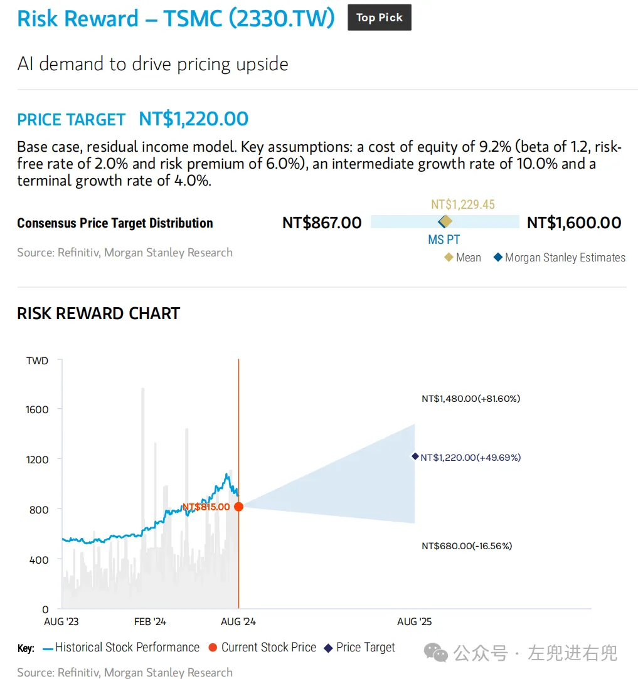Click the bull case NT$1,480.00 label
The image size is (638, 679).
coord(471,398)
